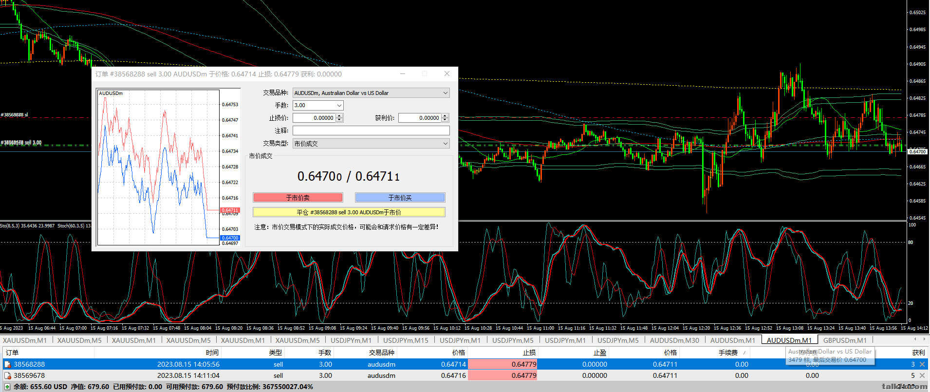Click time cell 2023.08.15 14:11:04
The height and width of the screenshot is (392, 930).
188,375
